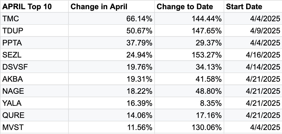
Task: Click the MVST ticker cell
Action: (x=34, y=127)
